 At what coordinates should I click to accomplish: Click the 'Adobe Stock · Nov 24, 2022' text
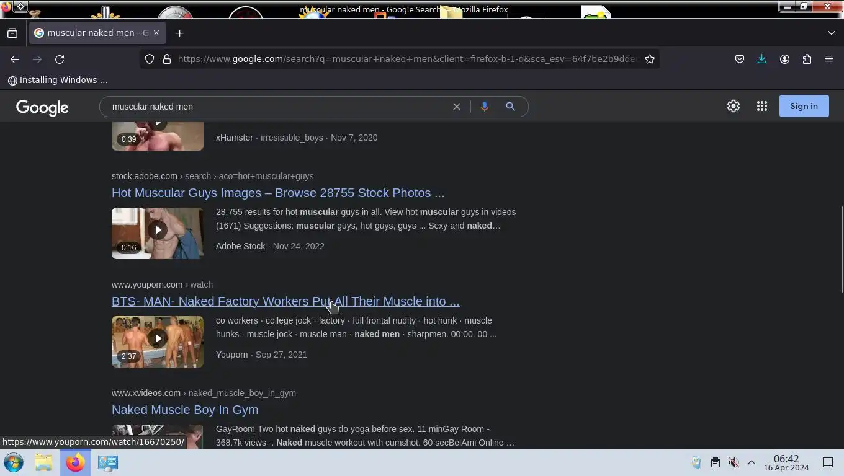pos(270,246)
